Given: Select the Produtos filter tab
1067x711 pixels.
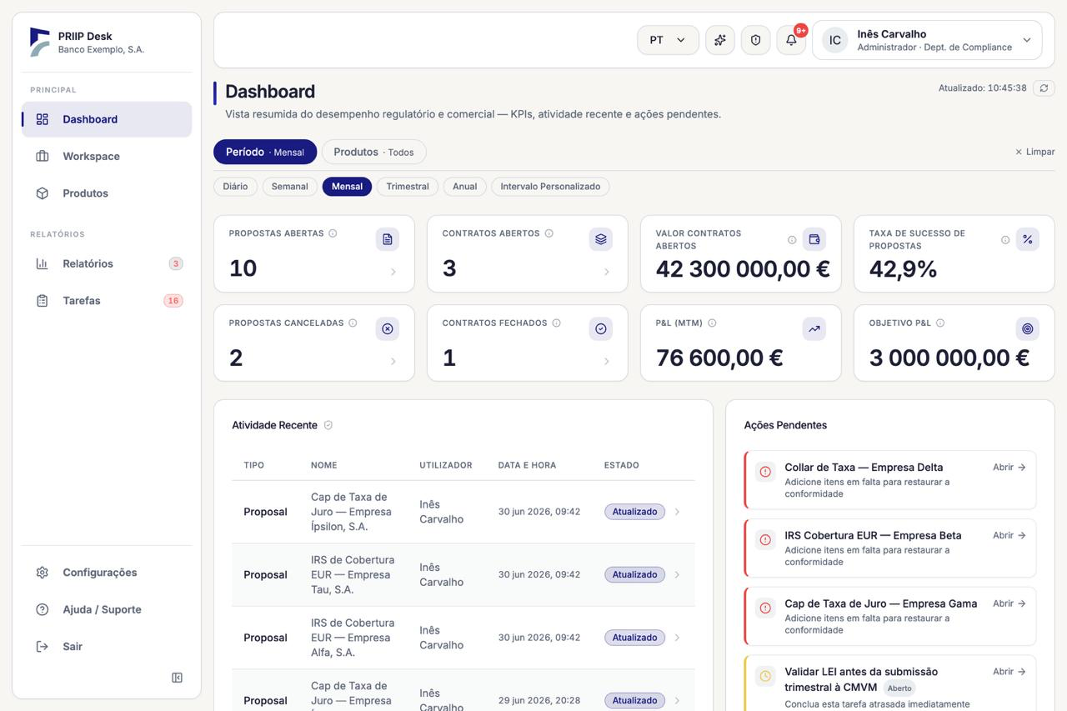Looking at the screenshot, I should tap(373, 152).
